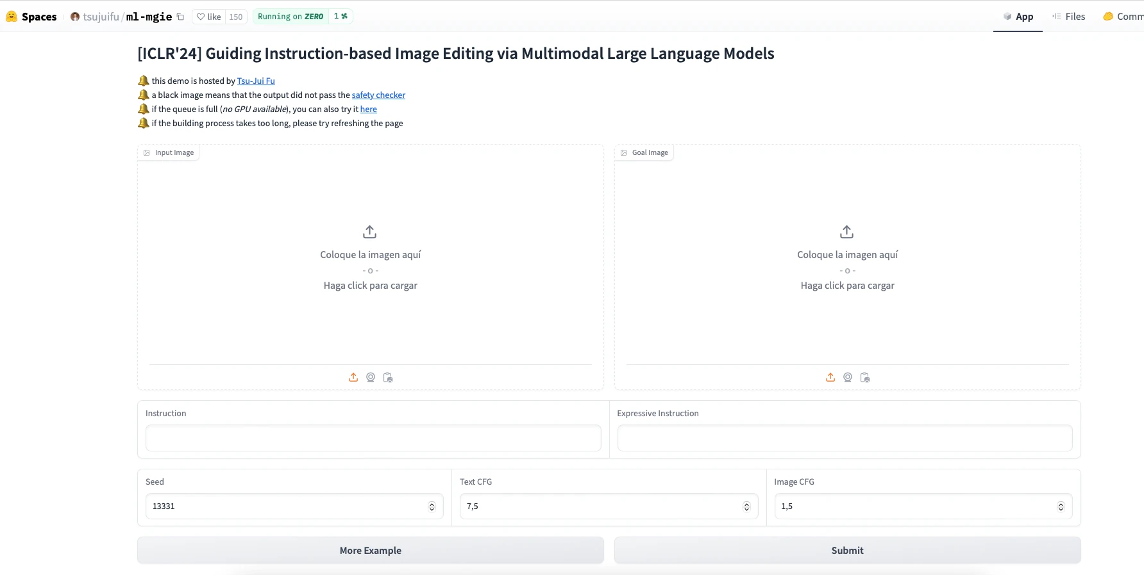This screenshot has width=1144, height=575.
Task: Click the Running on ZERO status badge
Action: [290, 17]
